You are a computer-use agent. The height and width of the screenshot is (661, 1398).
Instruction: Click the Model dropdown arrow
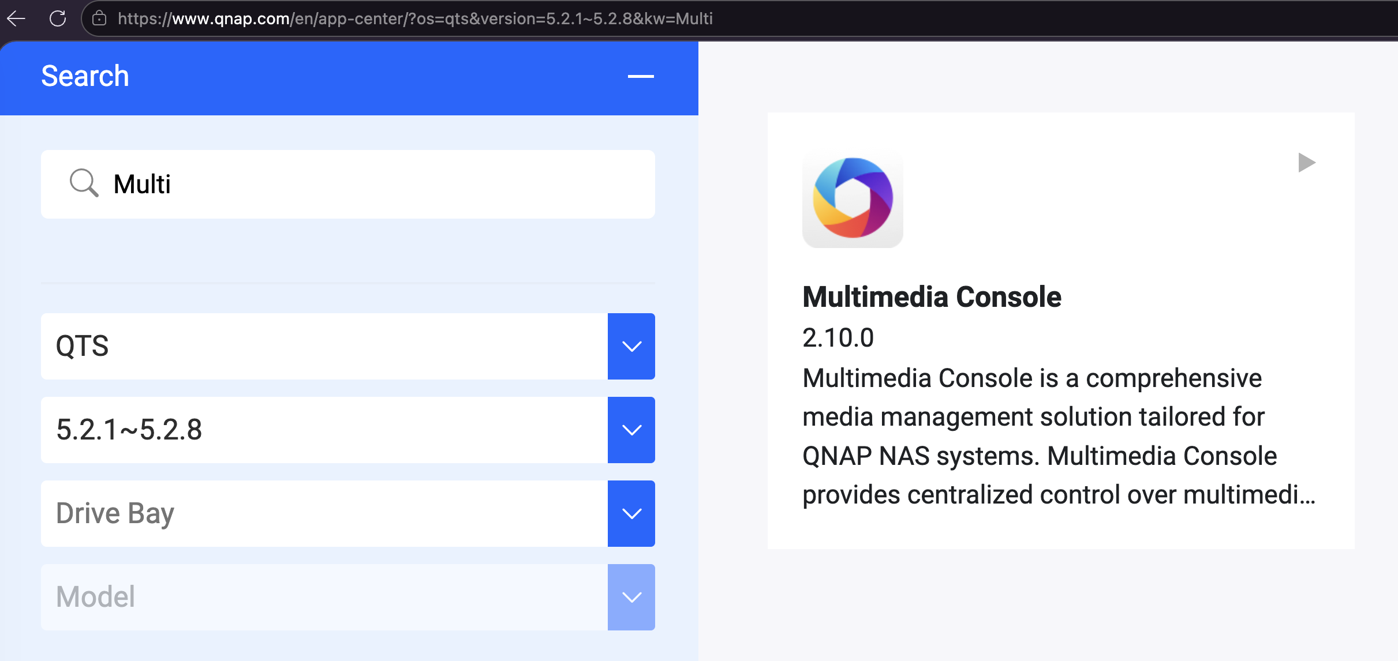(631, 597)
